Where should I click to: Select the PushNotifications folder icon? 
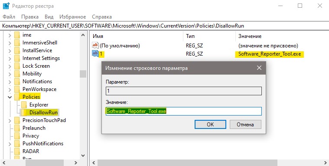(17, 144)
